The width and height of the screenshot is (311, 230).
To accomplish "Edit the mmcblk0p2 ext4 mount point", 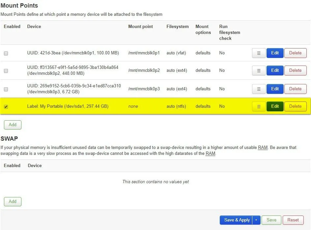I will [275, 71].
